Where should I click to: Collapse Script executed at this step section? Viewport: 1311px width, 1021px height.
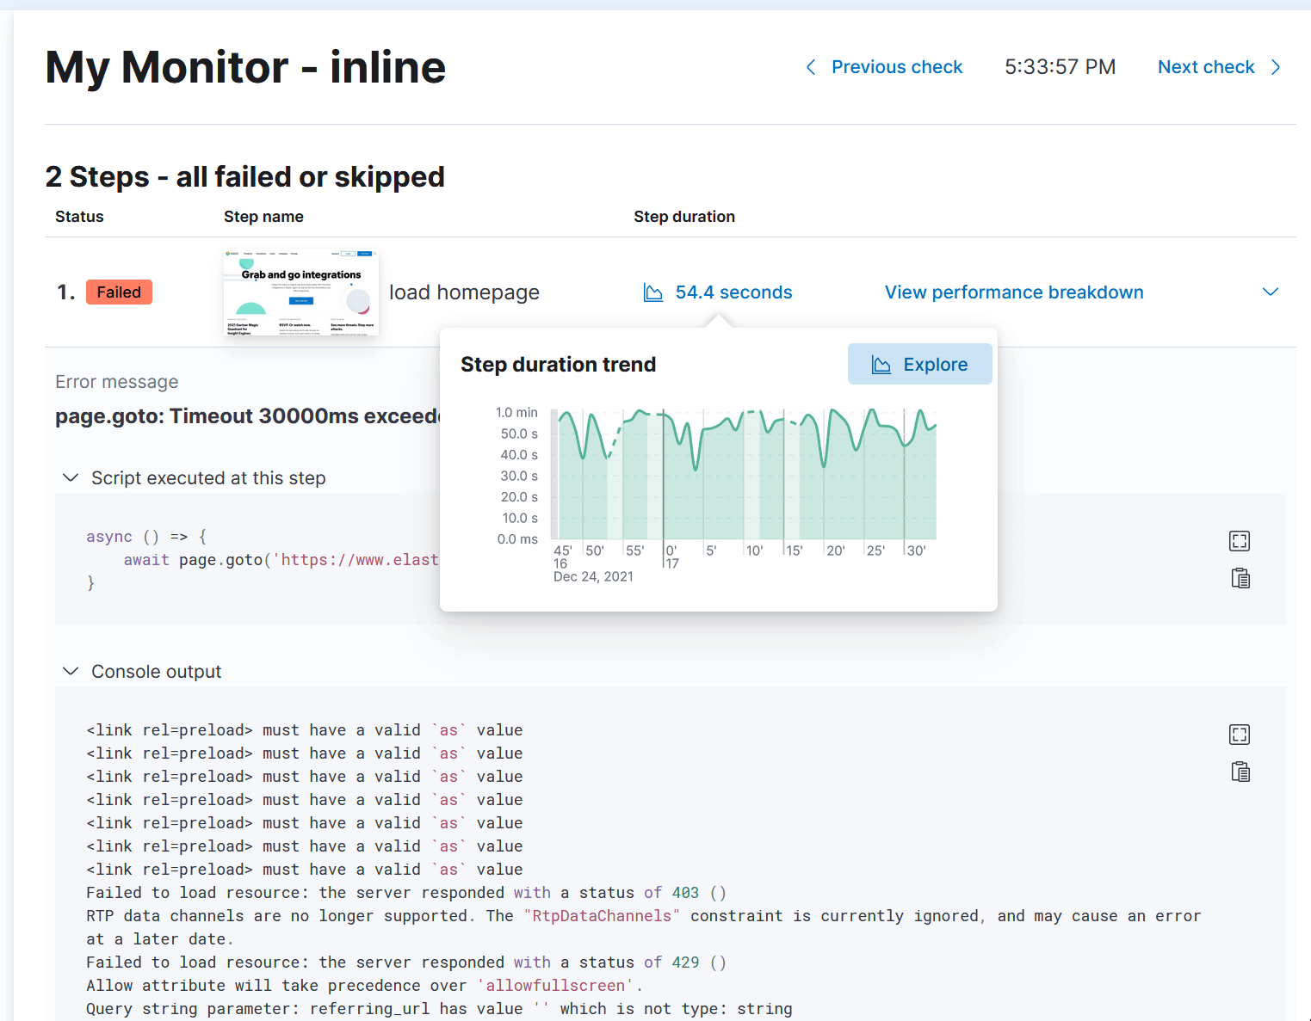click(71, 477)
